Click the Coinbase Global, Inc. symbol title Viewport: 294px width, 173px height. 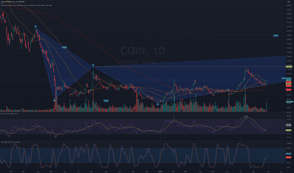(13, 2)
